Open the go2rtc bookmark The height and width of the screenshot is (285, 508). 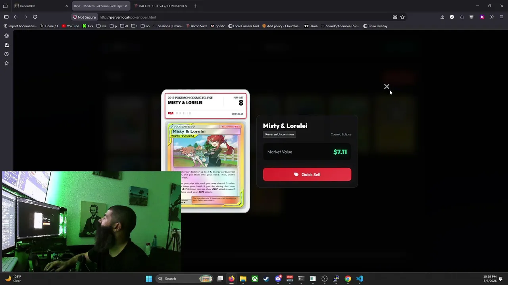pyautogui.click(x=217, y=26)
